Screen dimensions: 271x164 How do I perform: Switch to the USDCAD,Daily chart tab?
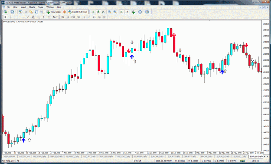pyautogui.click(x=124, y=156)
